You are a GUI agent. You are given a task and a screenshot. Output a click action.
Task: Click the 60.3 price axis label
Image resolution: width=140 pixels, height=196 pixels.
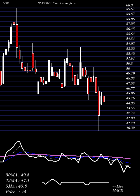coord(129,5)
